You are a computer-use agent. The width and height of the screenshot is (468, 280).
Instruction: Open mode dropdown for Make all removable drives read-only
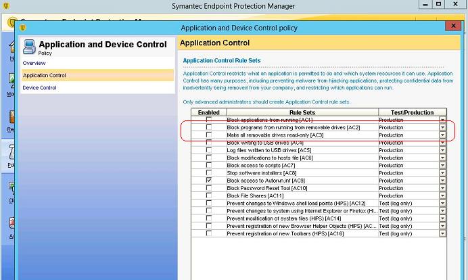(x=442, y=135)
